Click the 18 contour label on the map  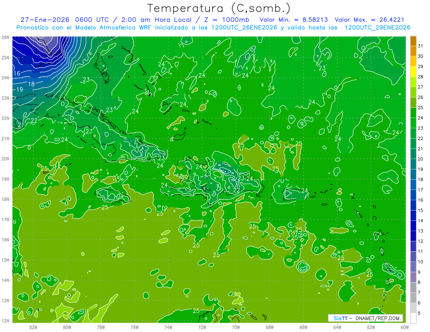[x=32, y=84]
